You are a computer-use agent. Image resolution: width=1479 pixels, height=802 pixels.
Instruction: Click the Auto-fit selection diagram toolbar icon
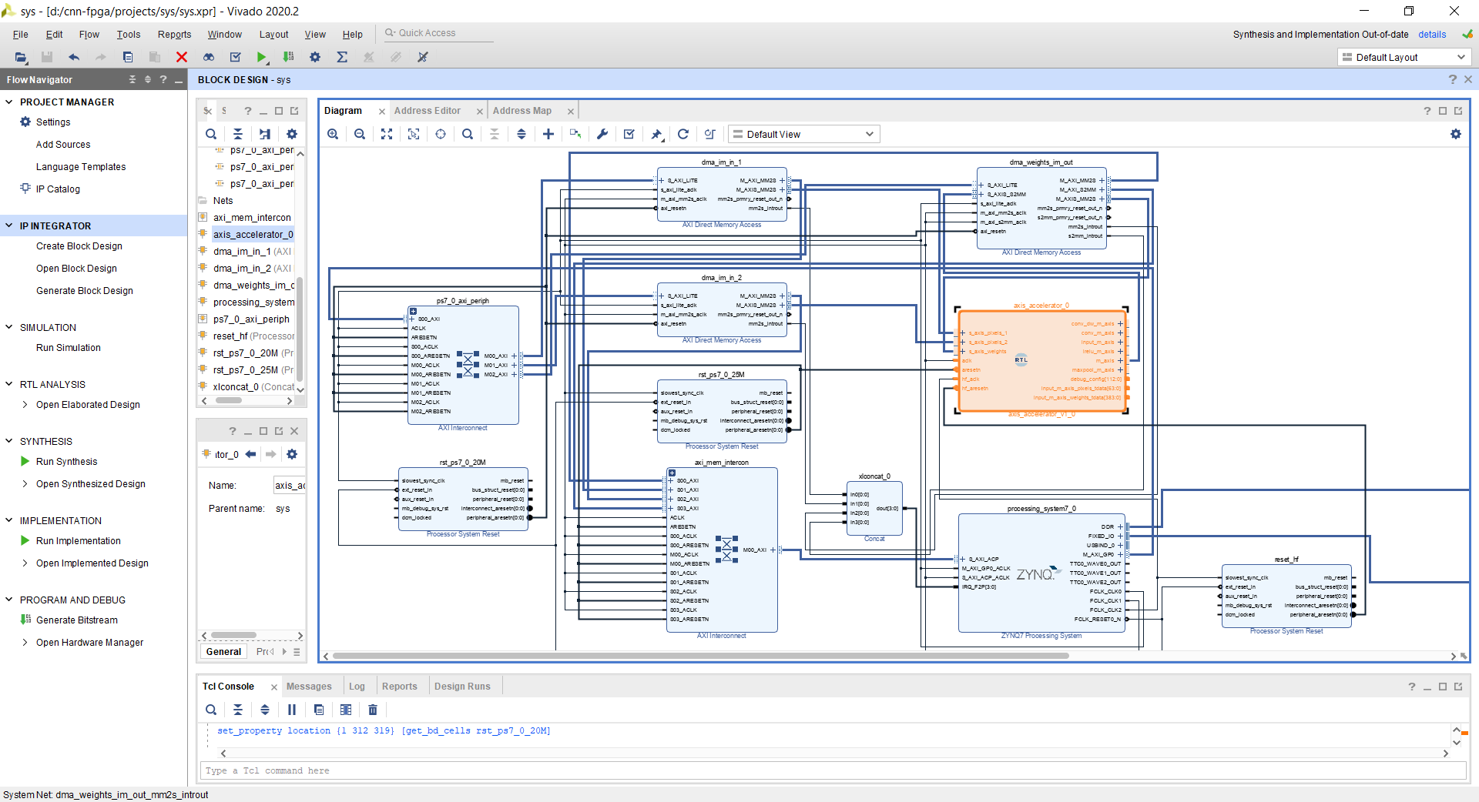point(414,134)
